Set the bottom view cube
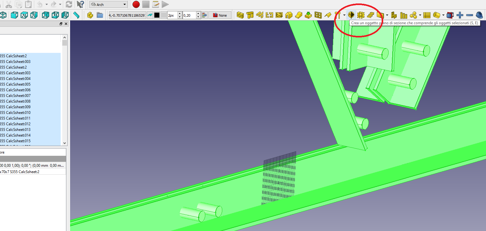 [55, 15]
